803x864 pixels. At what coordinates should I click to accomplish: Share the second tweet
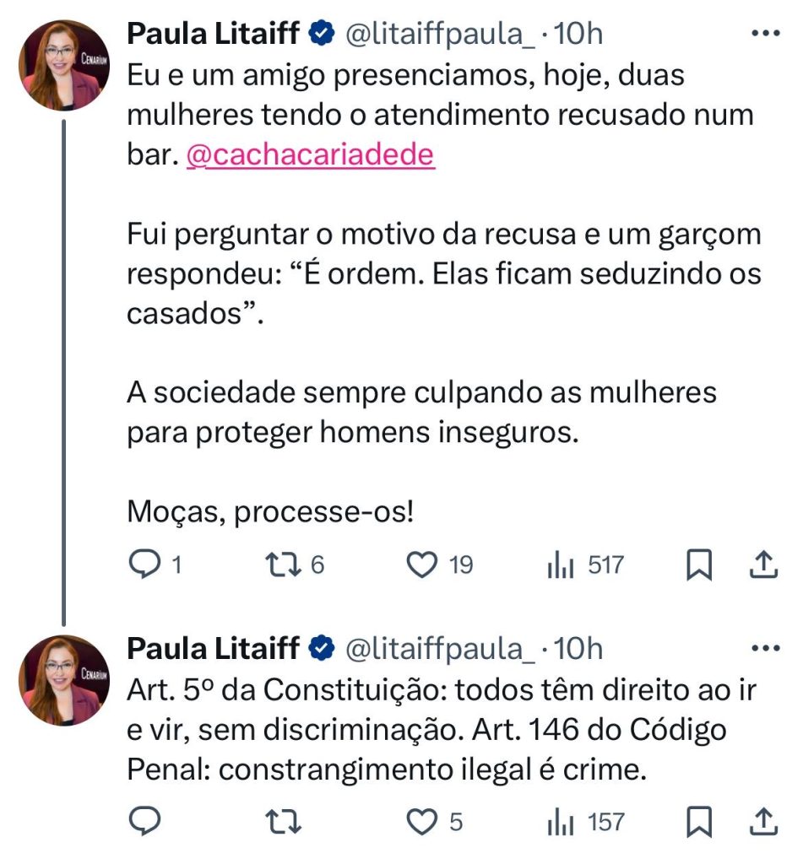[762, 820]
